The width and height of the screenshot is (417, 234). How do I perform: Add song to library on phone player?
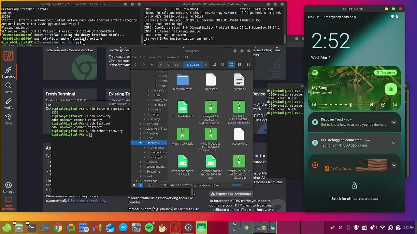[383, 105]
